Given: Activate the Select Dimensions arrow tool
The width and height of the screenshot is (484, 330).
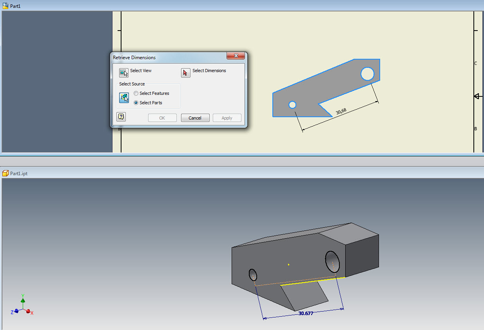Looking at the screenshot, I should tap(185, 73).
